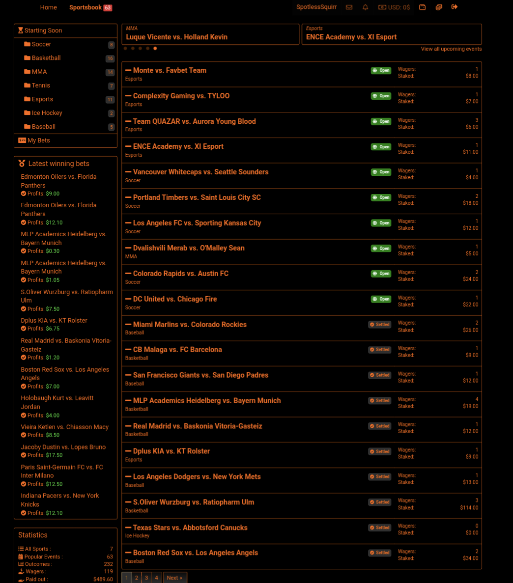Open the Edmonton Oilers winning bet with Profits $9.00
Screen dimensions: 513x583
(x=59, y=181)
